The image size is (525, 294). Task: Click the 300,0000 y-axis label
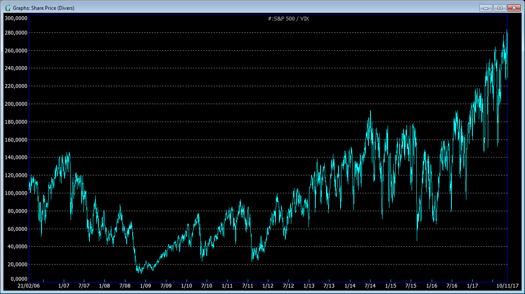point(16,18)
